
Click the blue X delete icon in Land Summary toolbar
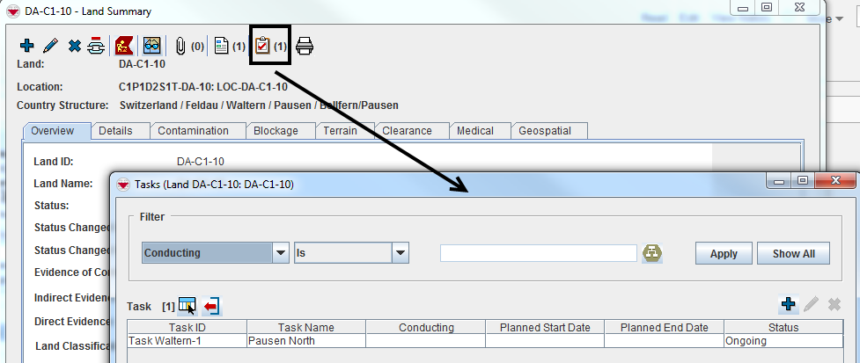click(74, 46)
